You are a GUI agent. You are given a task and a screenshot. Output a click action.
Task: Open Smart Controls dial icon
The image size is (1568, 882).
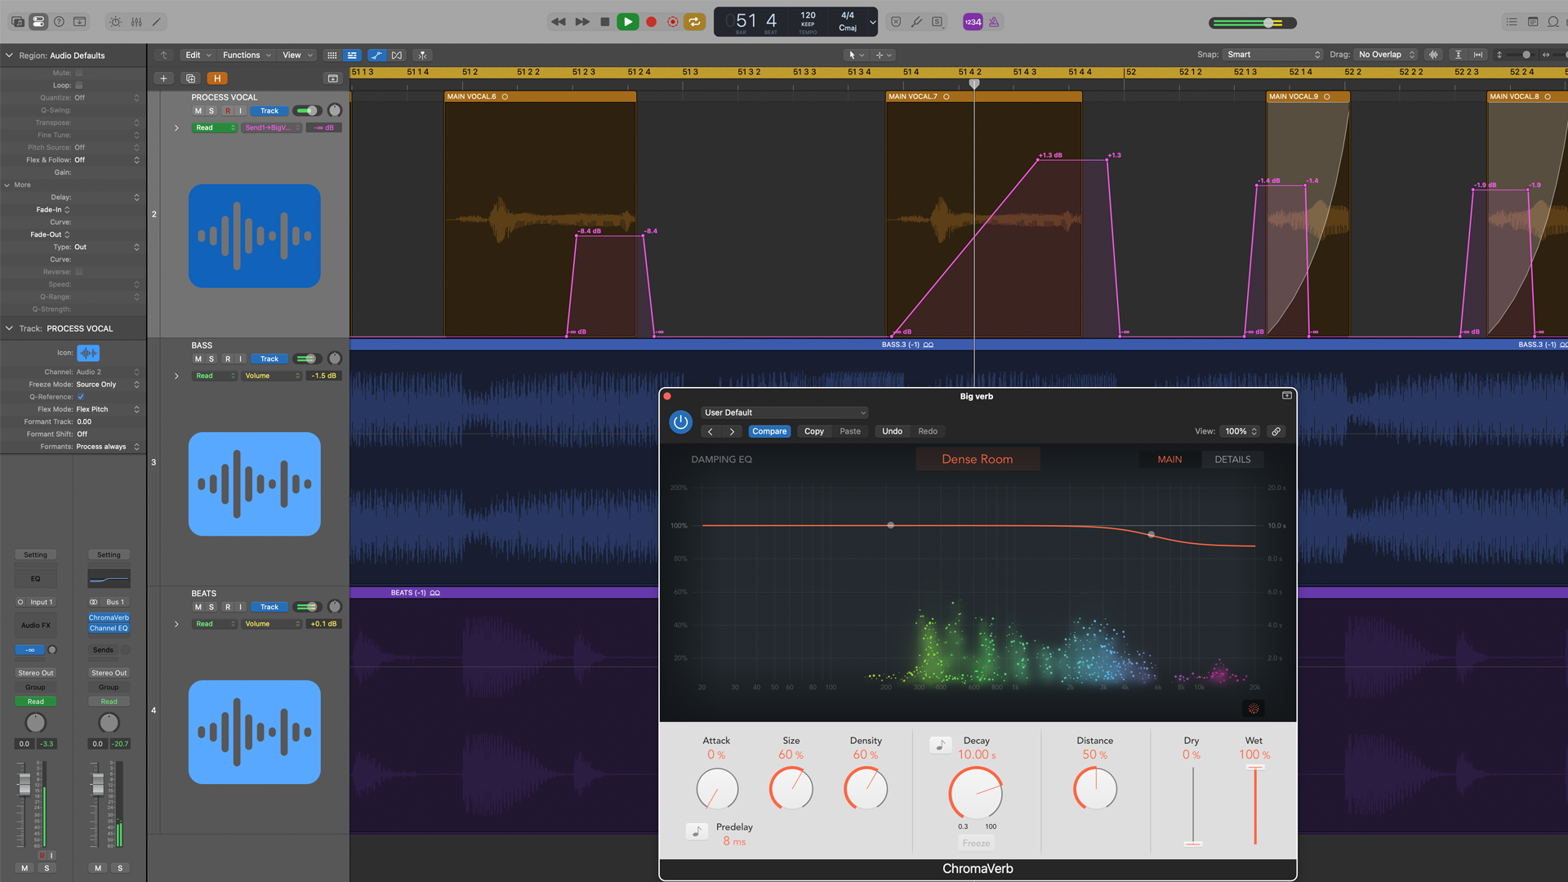(115, 22)
